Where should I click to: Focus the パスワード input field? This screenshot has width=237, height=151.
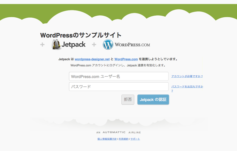(x=118, y=86)
